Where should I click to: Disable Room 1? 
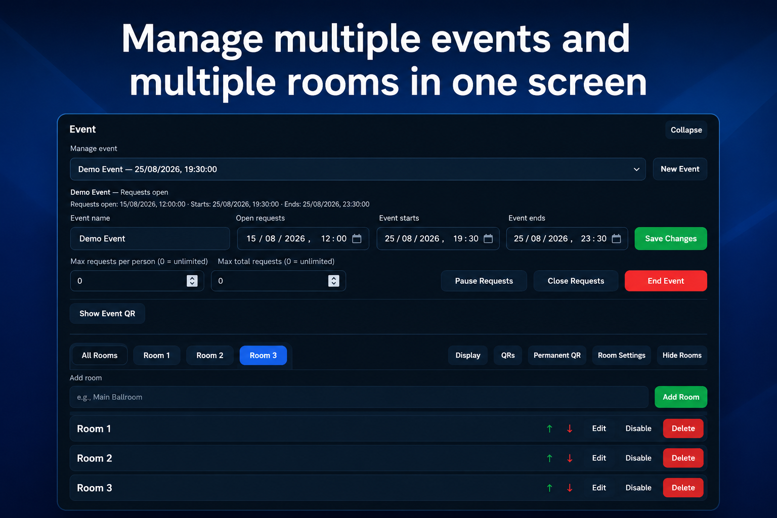click(638, 428)
